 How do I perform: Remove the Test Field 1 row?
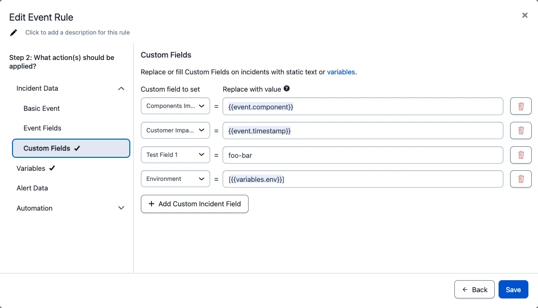521,155
